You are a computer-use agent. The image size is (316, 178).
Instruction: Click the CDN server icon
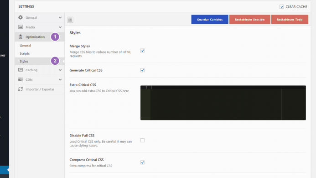[x=21, y=79]
